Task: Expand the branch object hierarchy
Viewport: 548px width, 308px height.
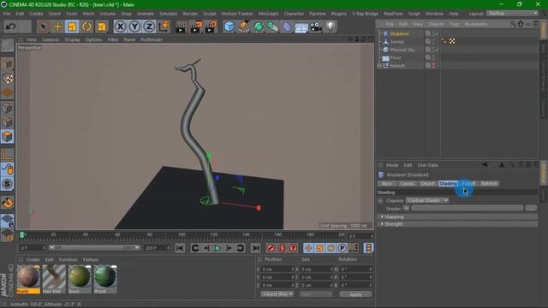Action: click(x=379, y=66)
